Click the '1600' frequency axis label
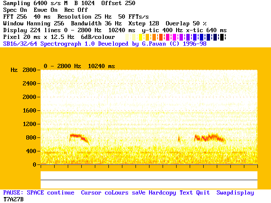 (29, 110)
